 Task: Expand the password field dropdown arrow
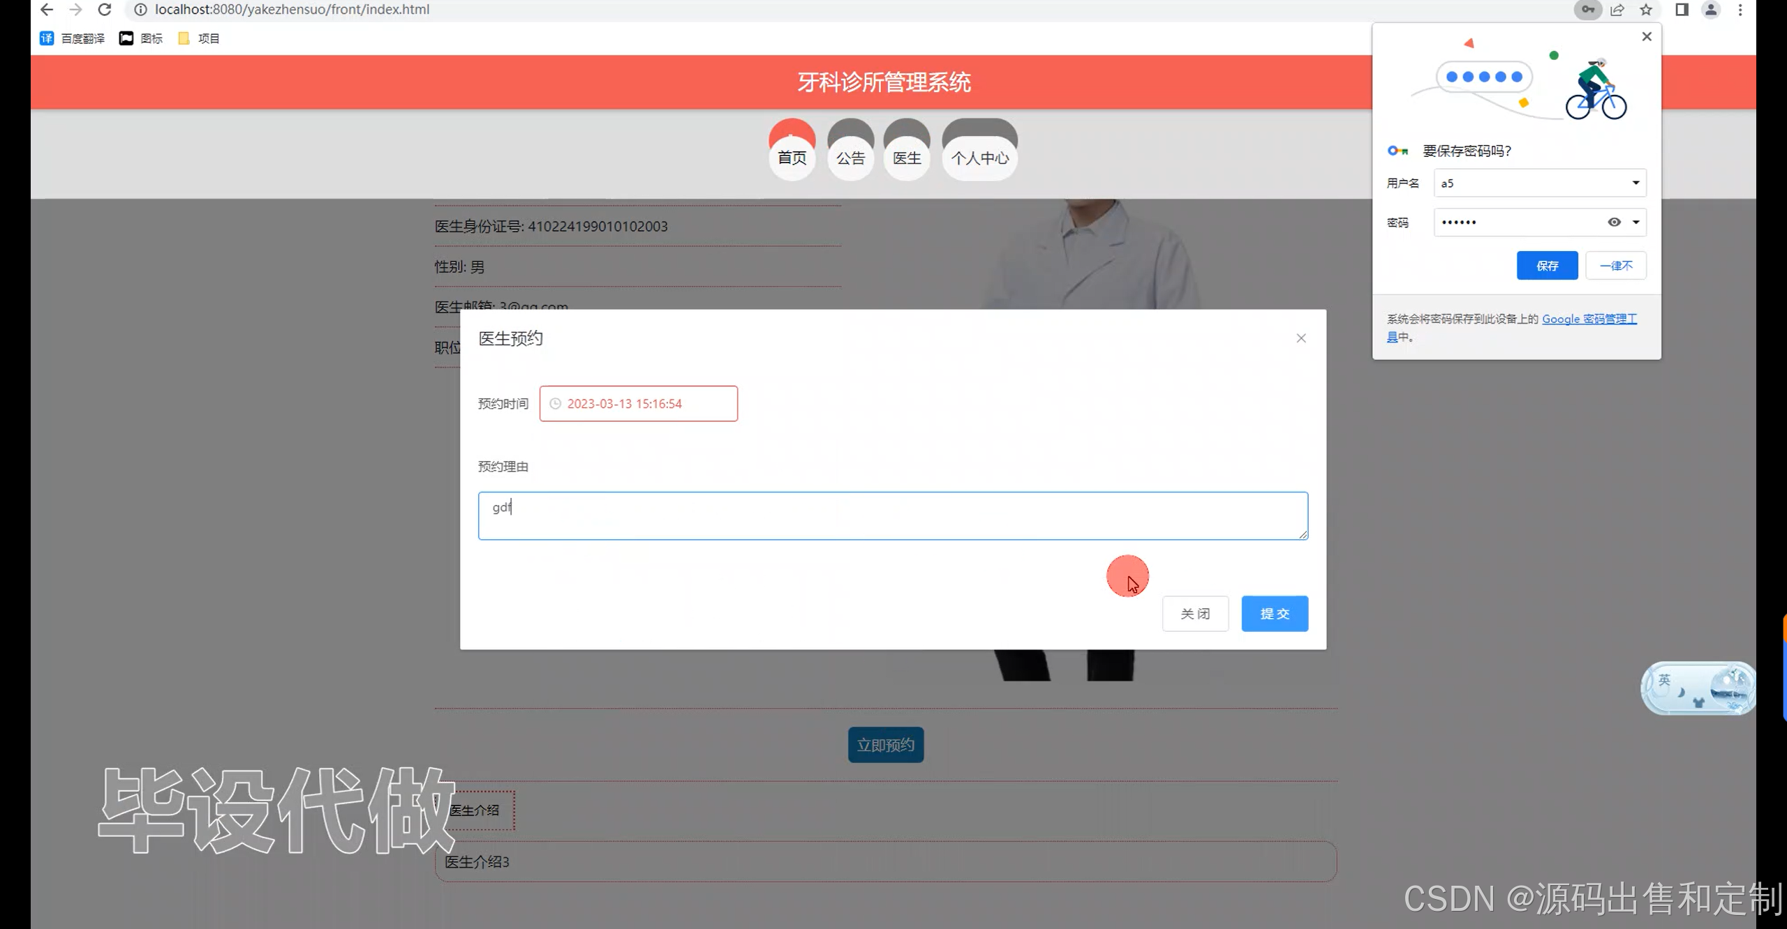tap(1636, 222)
